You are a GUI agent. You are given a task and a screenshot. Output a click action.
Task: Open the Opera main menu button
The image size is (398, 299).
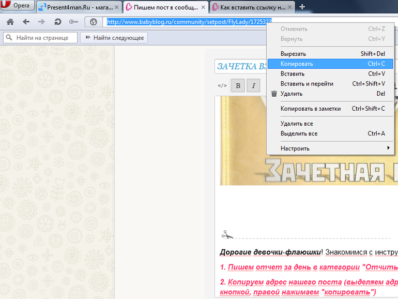pyautogui.click(x=18, y=6)
